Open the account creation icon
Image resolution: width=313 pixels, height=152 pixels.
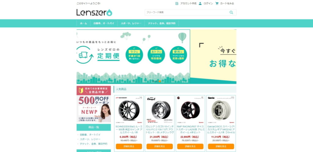(x=177, y=3)
